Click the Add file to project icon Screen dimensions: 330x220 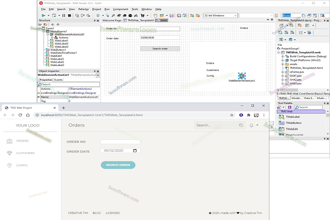coord(192,16)
